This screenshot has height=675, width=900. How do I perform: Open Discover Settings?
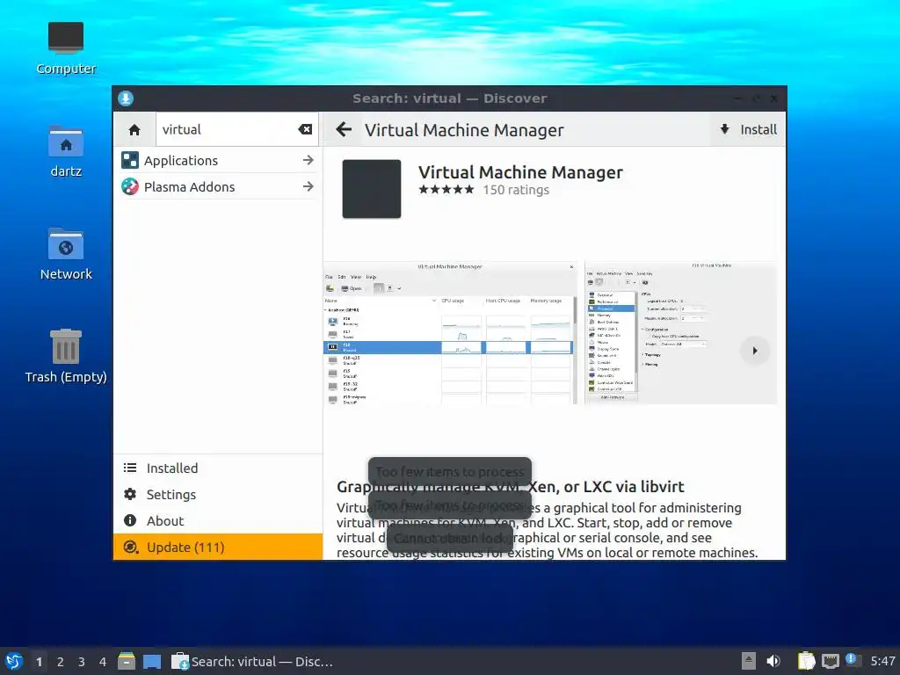tap(218, 495)
